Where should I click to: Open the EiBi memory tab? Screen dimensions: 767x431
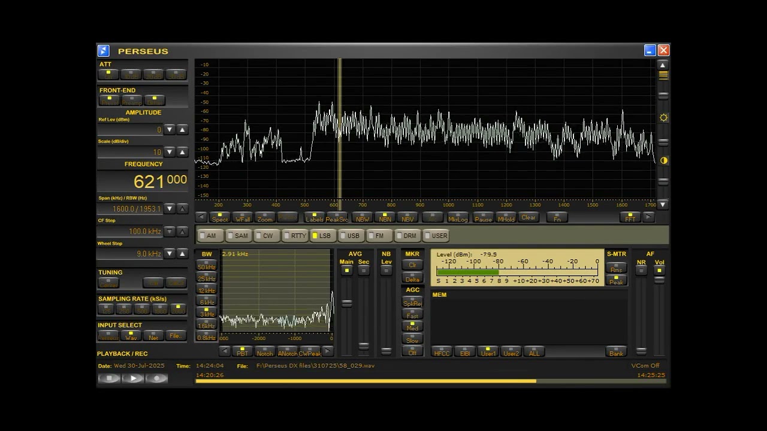(464, 351)
